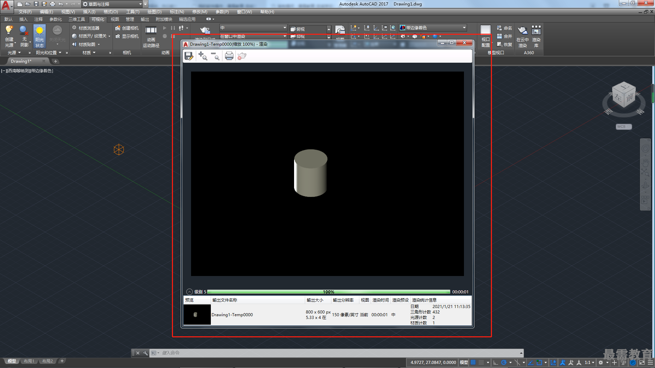Switch to the 布局1 layout tab
The height and width of the screenshot is (368, 655).
tap(29, 361)
